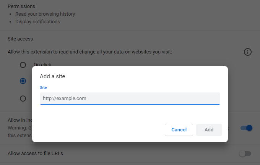Screen dimensions: 260x165
Task: Enable the Allow access to file URLs toggle
Action: (x=245, y=154)
